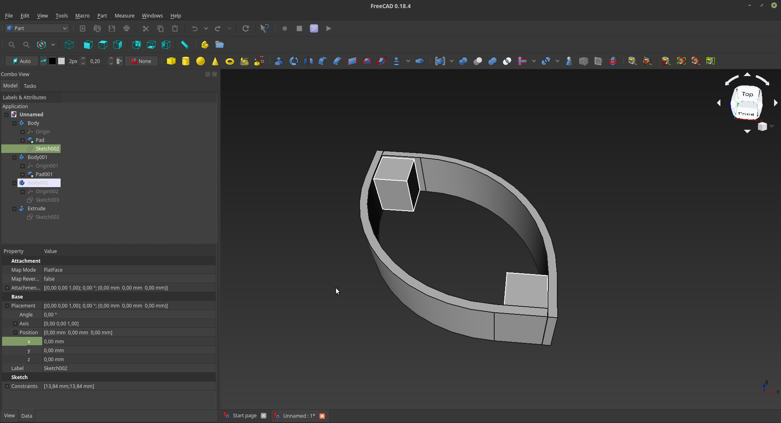Screen dimensions: 781x423
Task: Run Boolean Union operation
Action: 493,61
